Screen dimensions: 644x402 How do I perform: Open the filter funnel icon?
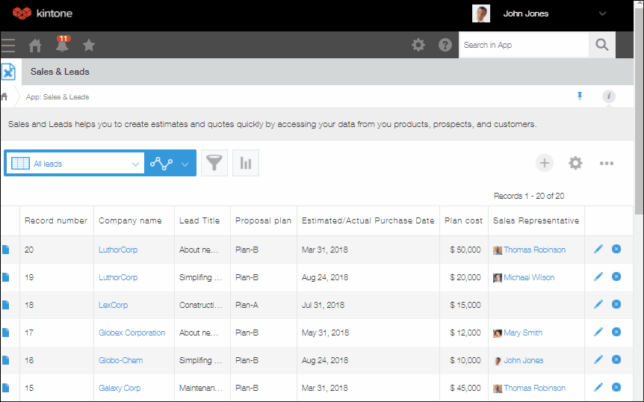click(214, 163)
